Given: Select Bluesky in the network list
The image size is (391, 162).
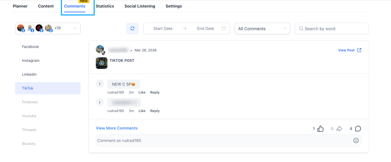Looking at the screenshot, I should pyautogui.click(x=48, y=144).
